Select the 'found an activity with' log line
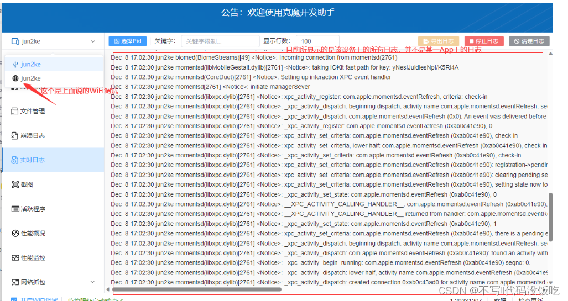The height and width of the screenshot is (301, 568). point(329,253)
